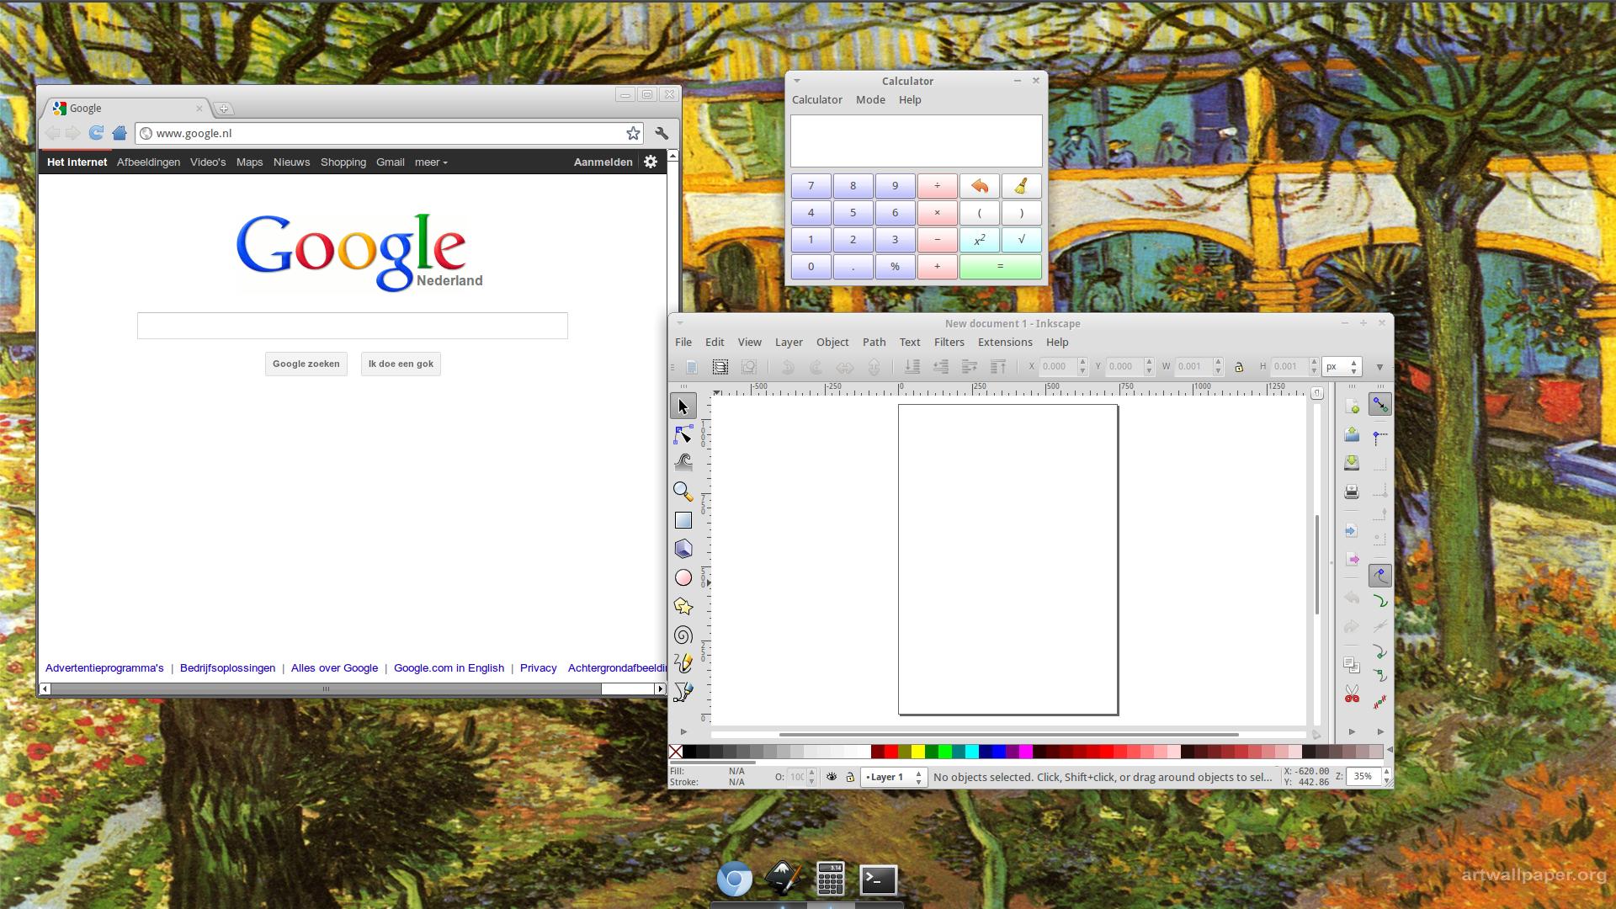
Task: Click the Chrome reload page icon
Action: 96,133
